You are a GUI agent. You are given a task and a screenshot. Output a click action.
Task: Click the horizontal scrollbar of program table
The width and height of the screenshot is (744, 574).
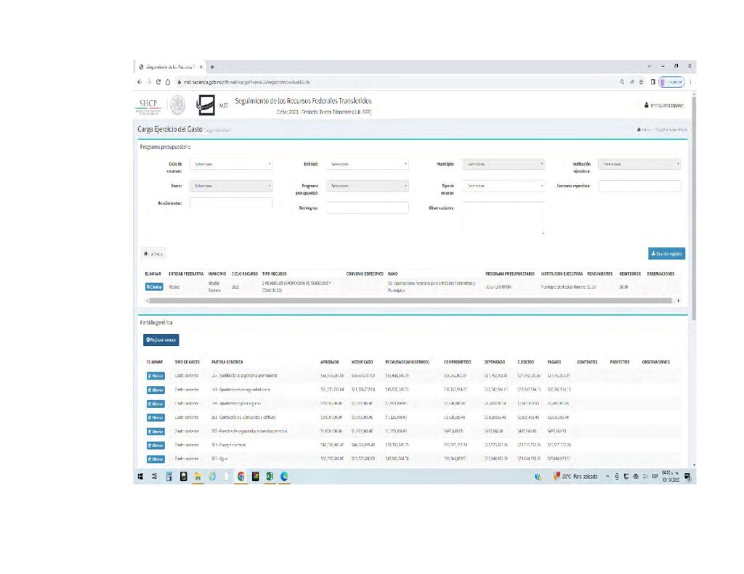[411, 300]
